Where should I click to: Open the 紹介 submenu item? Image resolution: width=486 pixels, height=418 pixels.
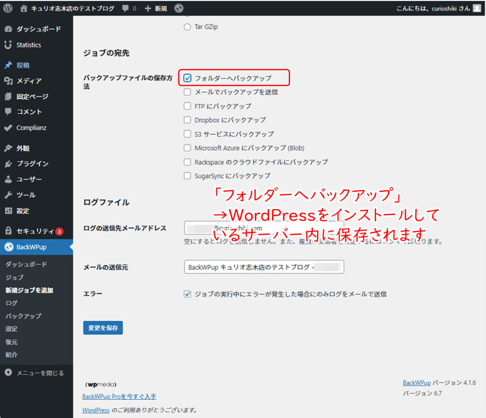11,355
